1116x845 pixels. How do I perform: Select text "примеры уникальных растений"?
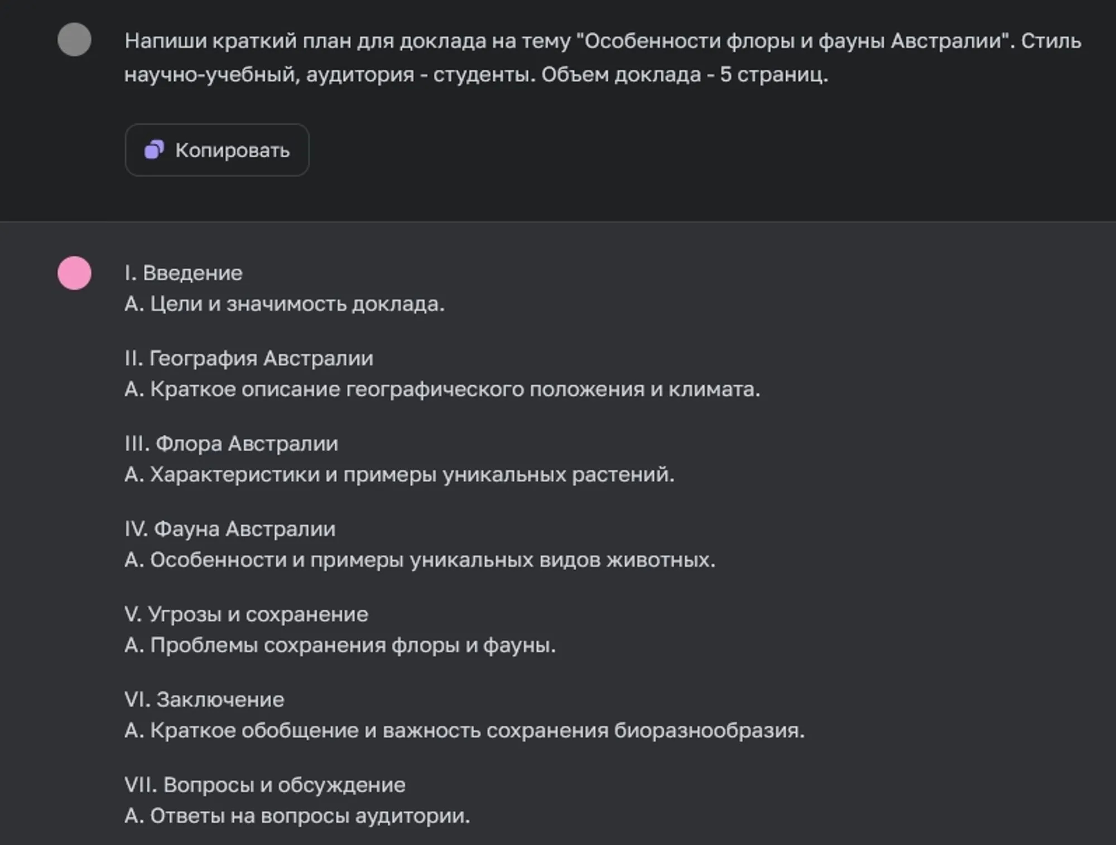[x=400, y=474]
